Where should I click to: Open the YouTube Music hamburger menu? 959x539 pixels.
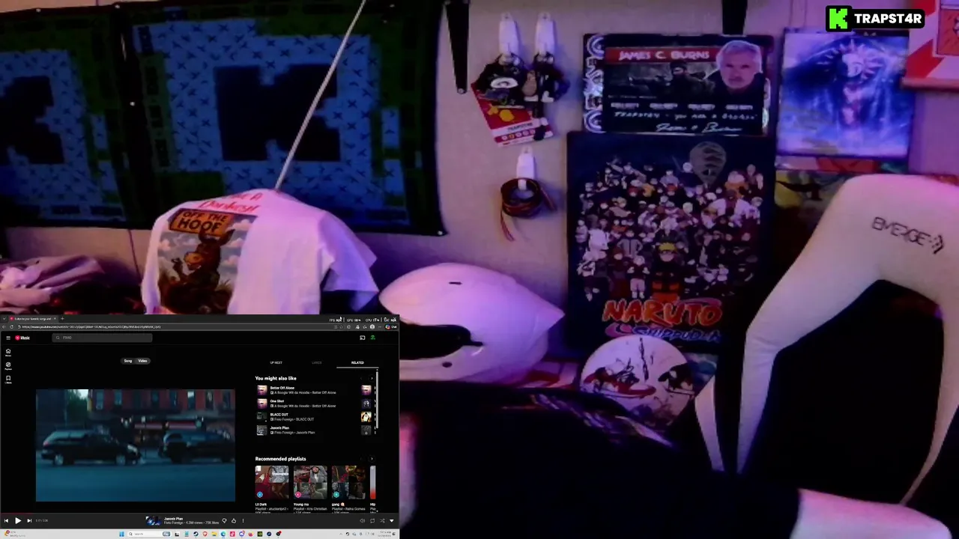click(8, 338)
